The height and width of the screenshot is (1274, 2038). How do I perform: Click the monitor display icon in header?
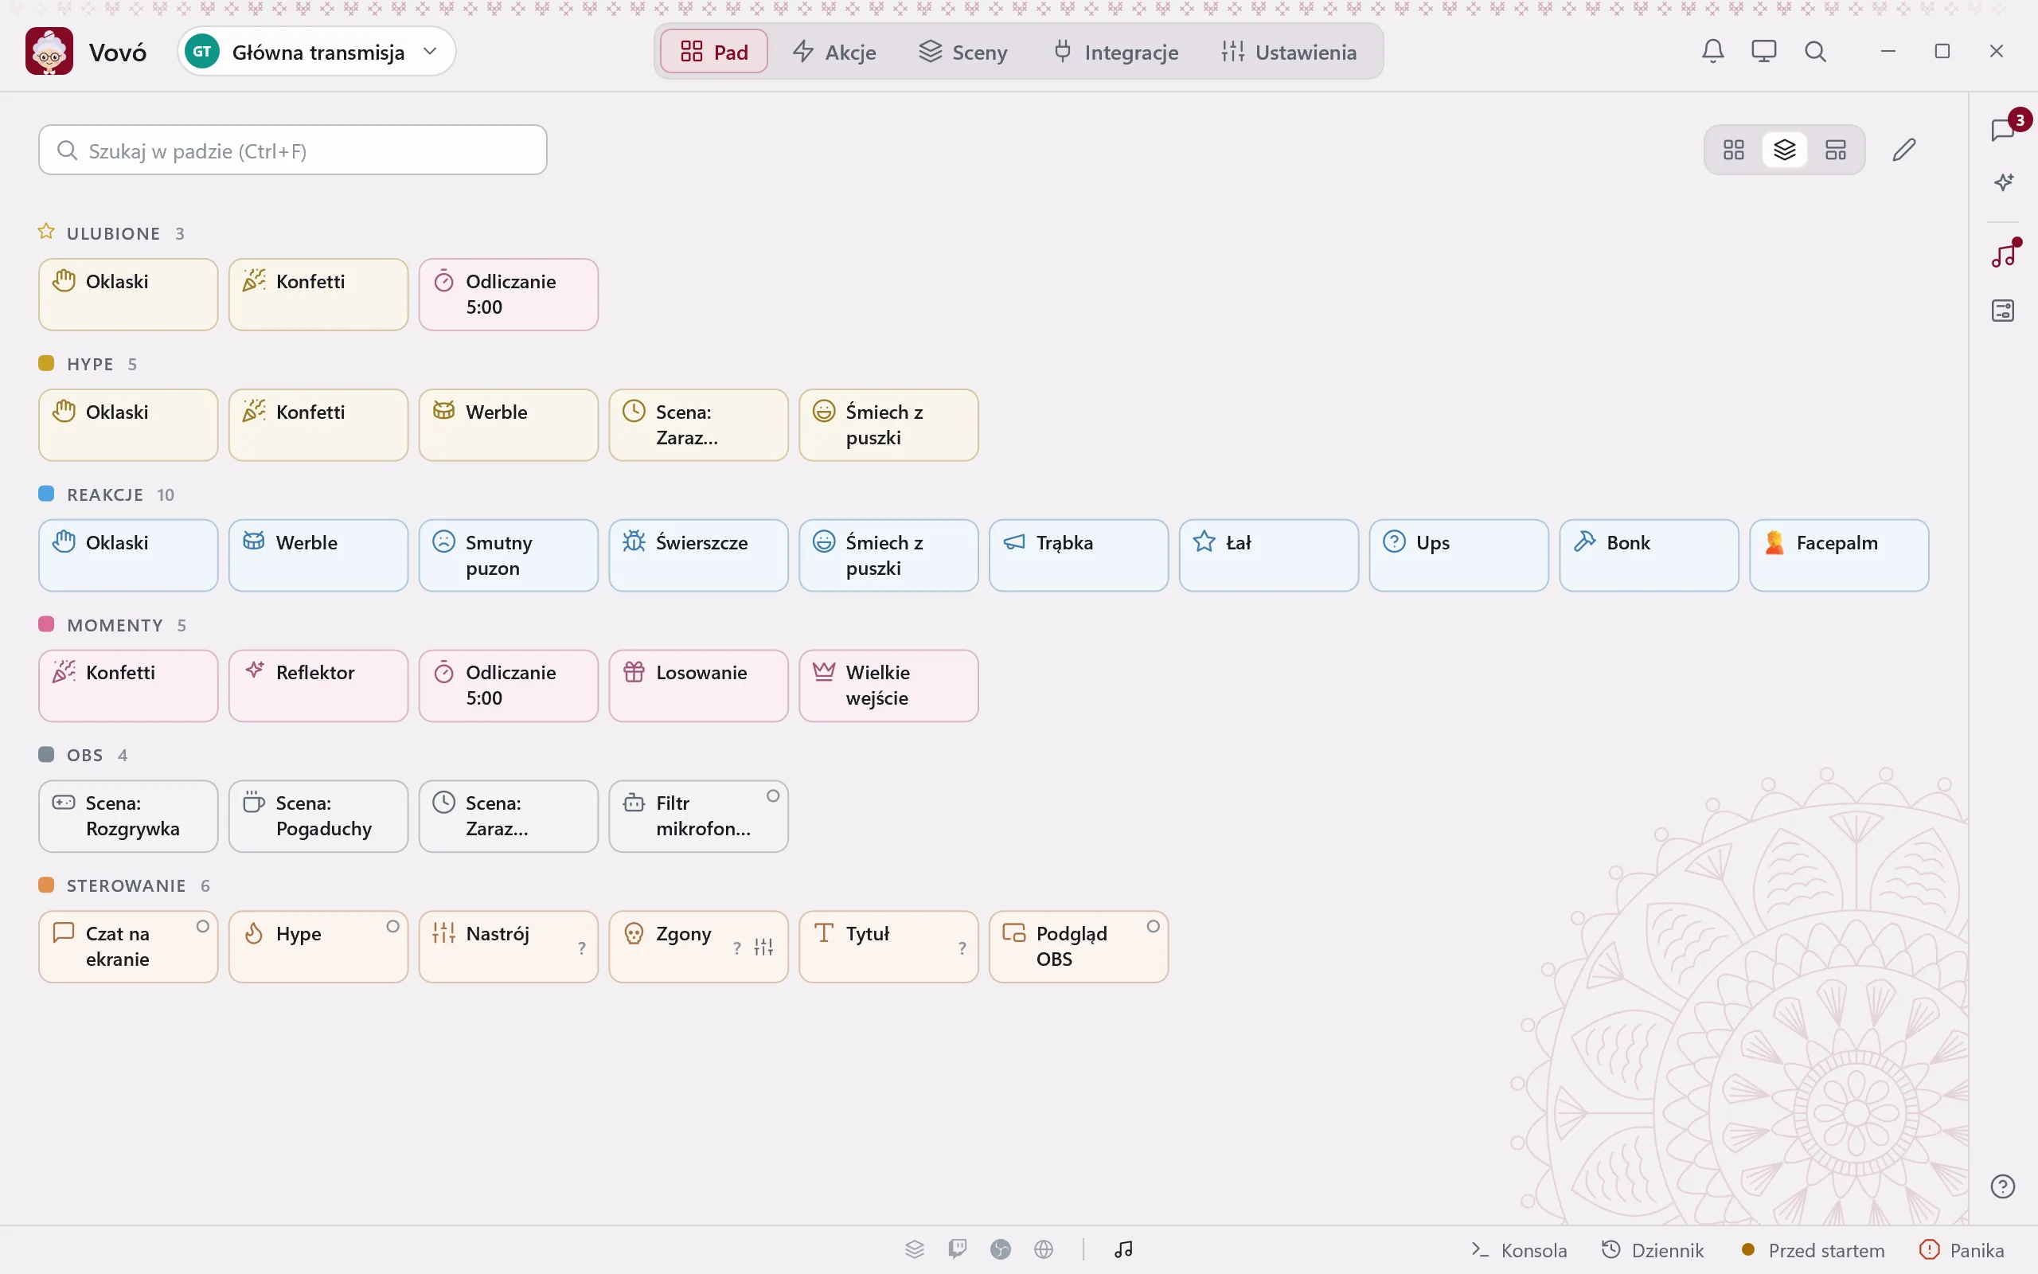point(1763,52)
